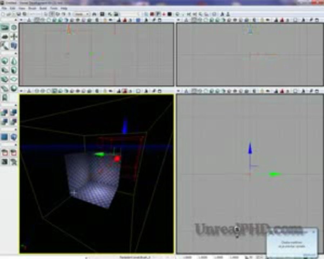Close the notification popup

point(314,232)
